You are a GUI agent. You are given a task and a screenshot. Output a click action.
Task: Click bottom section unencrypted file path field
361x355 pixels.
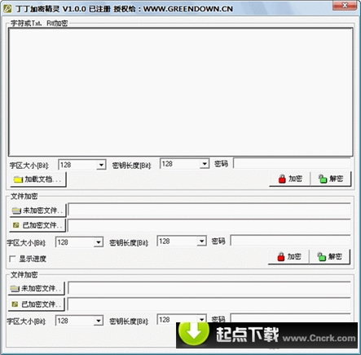pyautogui.click(x=209, y=288)
